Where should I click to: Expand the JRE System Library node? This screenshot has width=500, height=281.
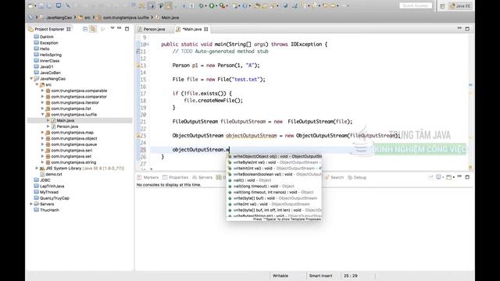point(37,169)
